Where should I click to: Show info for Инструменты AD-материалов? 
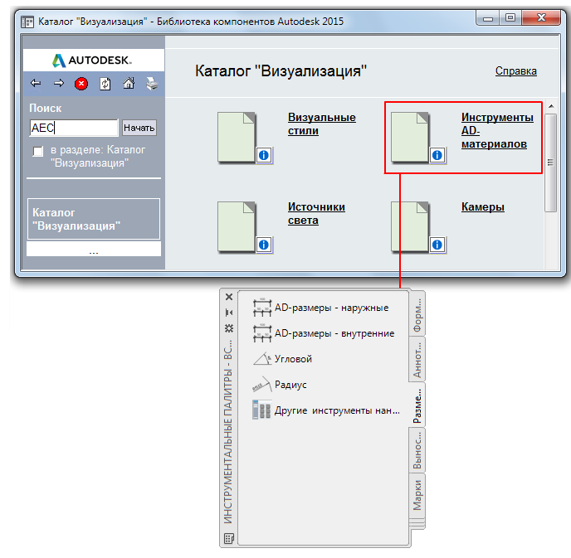[437, 155]
